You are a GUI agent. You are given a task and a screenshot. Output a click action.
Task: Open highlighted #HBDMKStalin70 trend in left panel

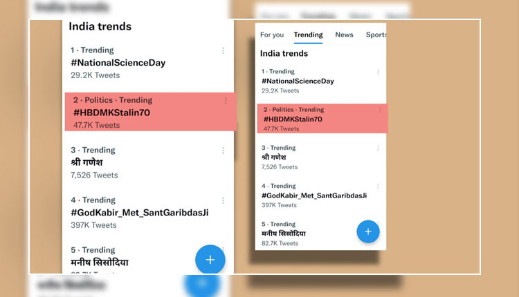click(151, 112)
